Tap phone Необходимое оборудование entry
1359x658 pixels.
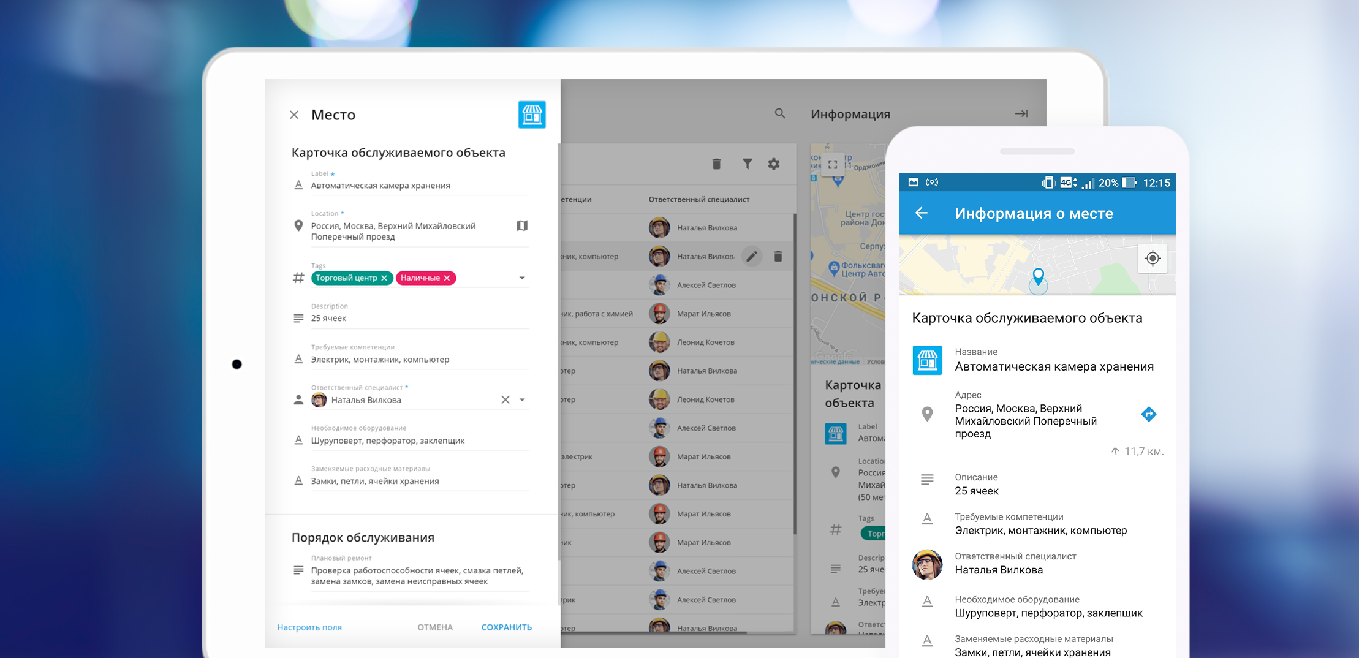pyautogui.click(x=1048, y=607)
